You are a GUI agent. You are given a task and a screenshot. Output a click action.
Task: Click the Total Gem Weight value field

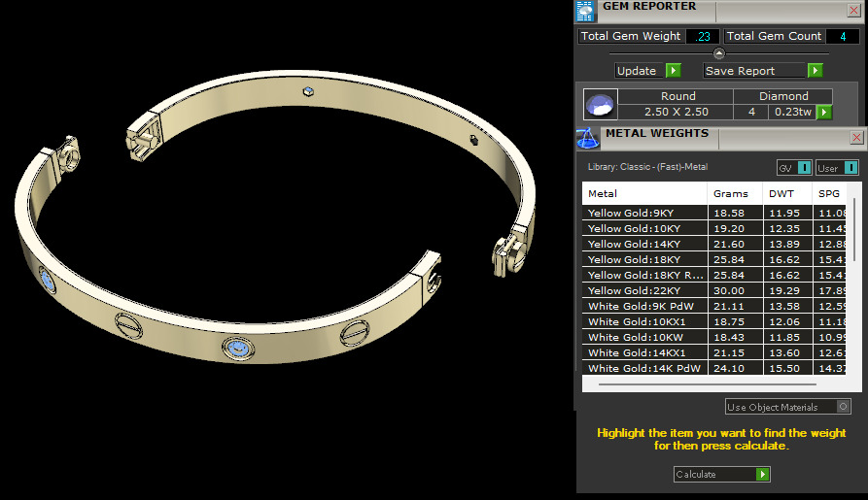coord(703,37)
